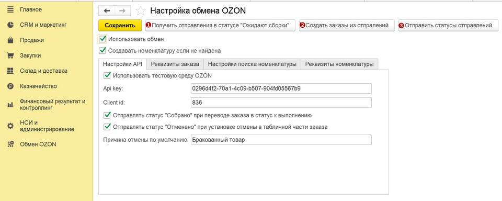Open Финансовый результат и контроллинг menu item
This screenshot has height=201, width=502.
[52, 105]
